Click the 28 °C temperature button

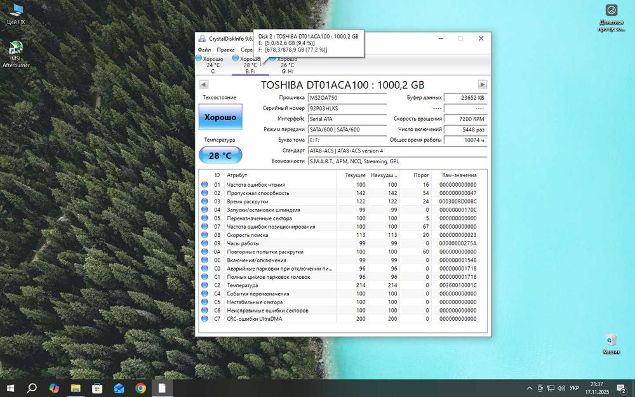pyautogui.click(x=220, y=156)
